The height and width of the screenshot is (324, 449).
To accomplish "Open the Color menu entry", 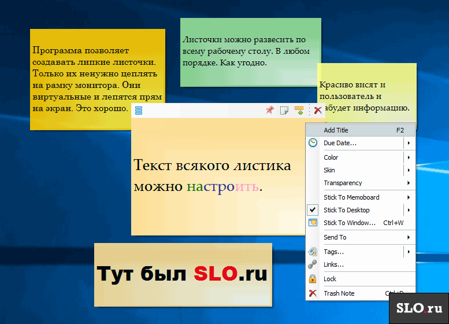I will [x=361, y=157].
